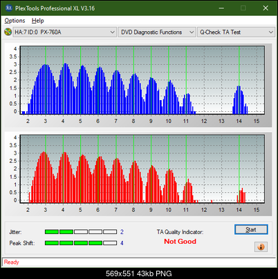Image resolution: width=278 pixels, height=279 pixels.
Task: Open the Options menu
Action: (x=15, y=21)
